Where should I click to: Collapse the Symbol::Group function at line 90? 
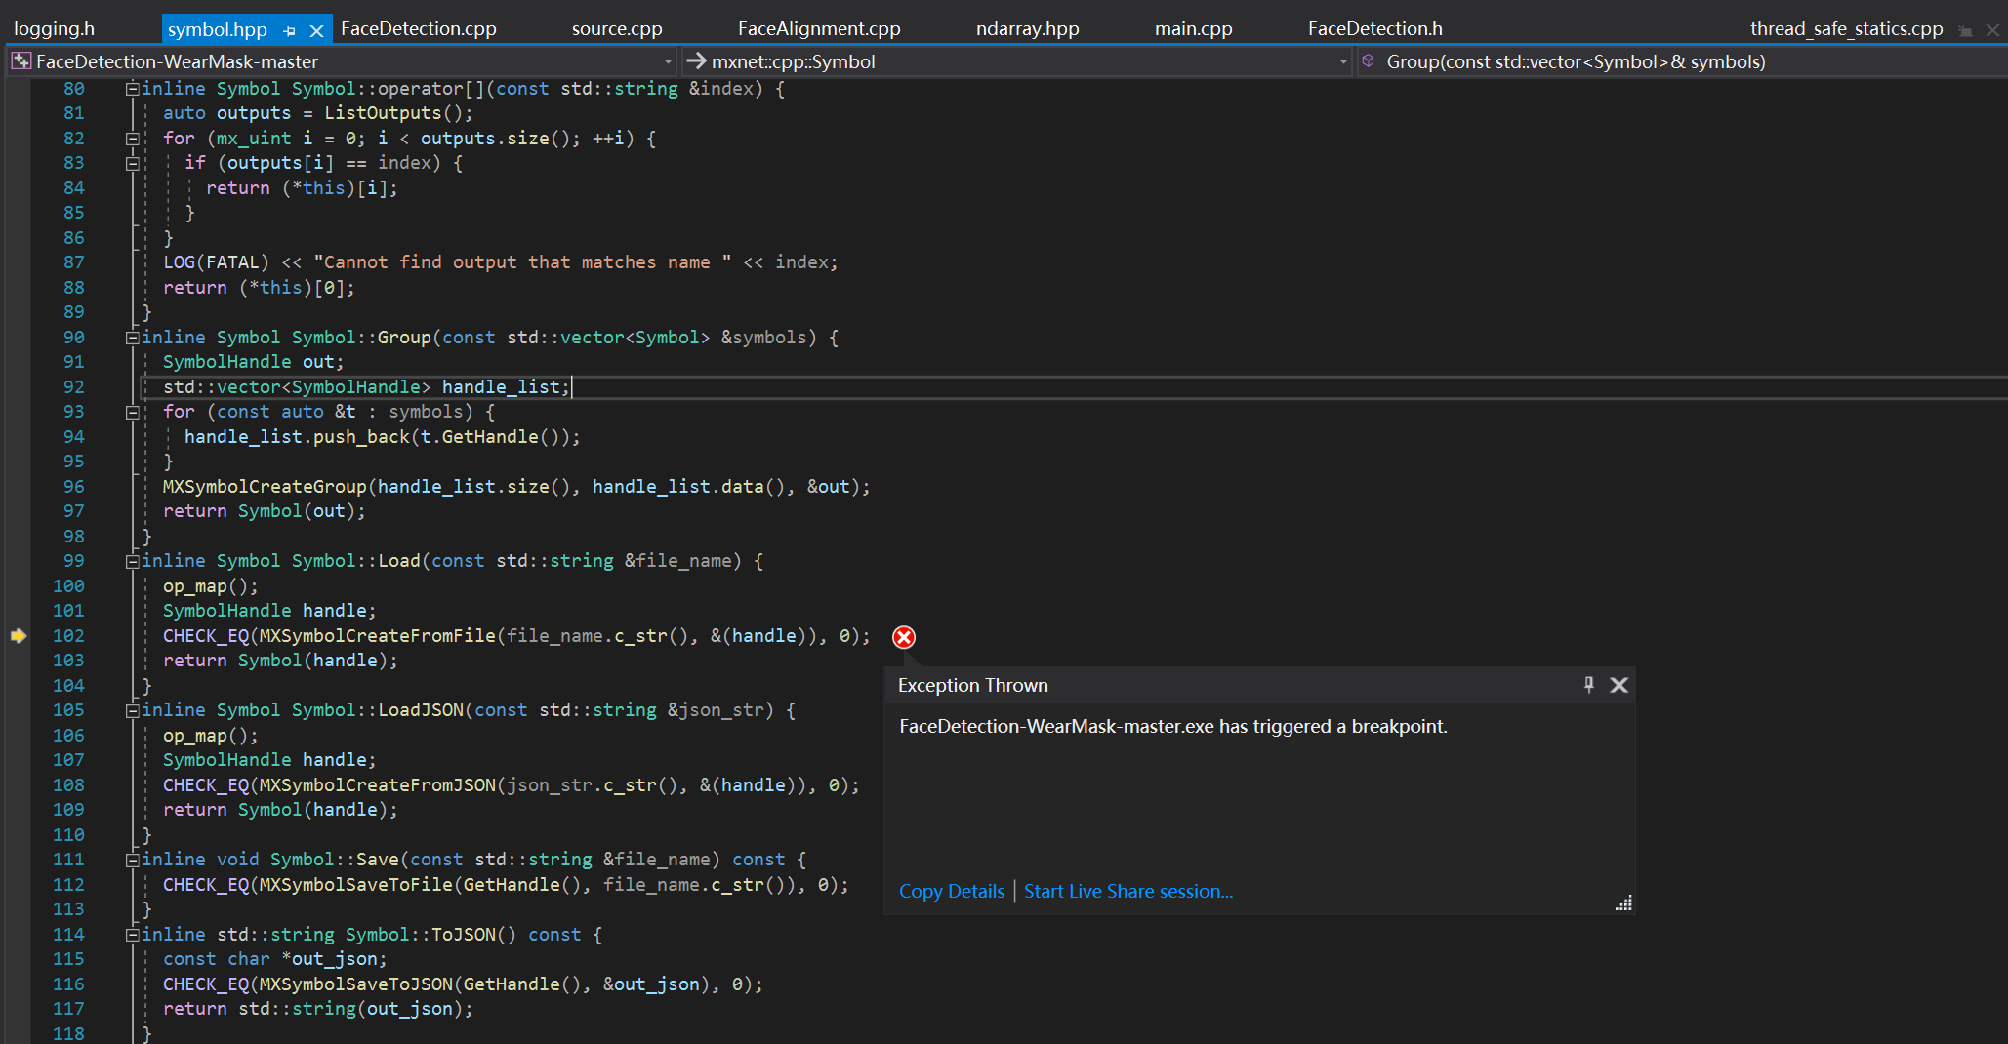click(x=132, y=338)
